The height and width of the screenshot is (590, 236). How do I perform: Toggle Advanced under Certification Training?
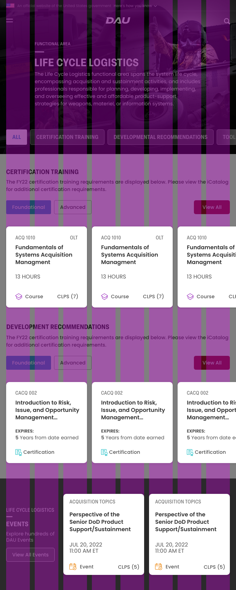pos(73,207)
